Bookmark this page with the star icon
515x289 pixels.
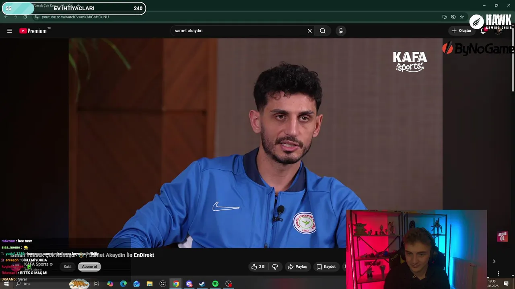coord(462,17)
